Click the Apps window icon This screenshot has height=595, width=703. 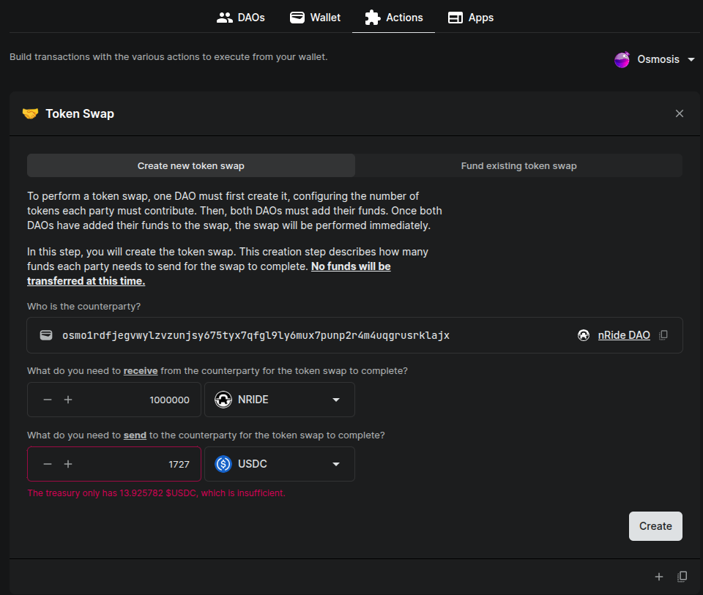pyautogui.click(x=455, y=18)
